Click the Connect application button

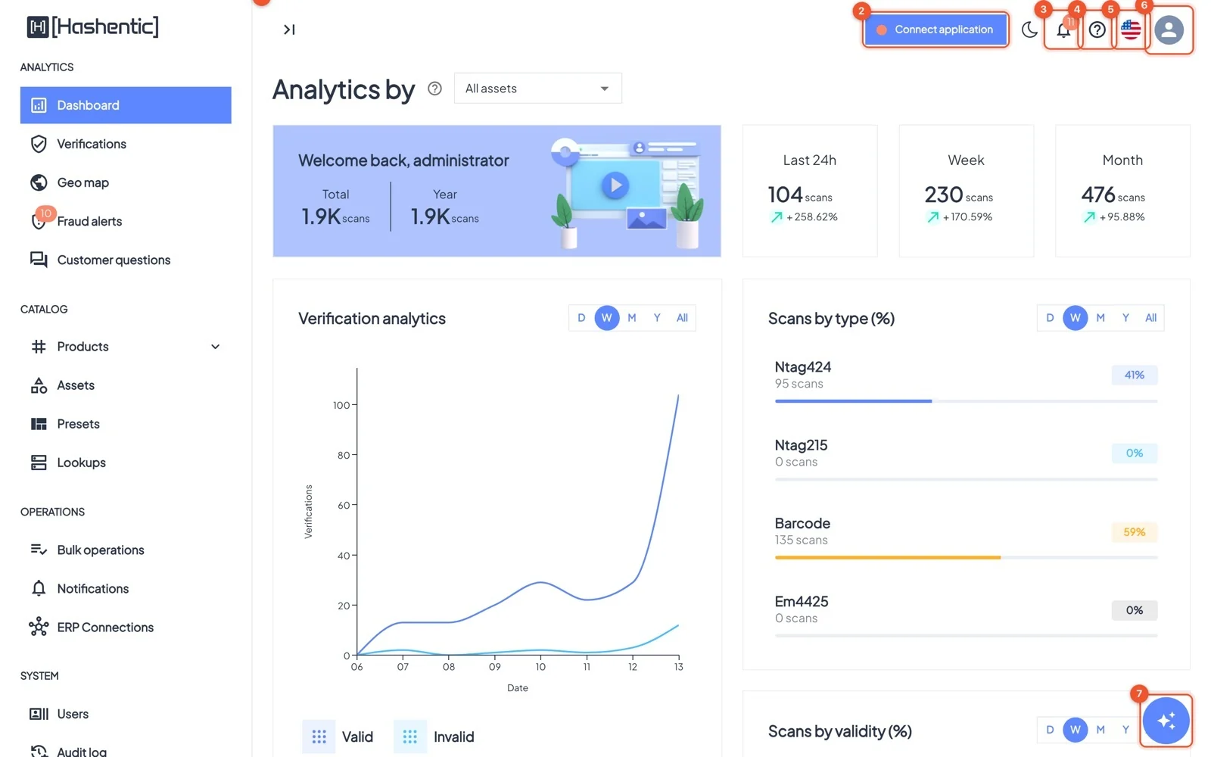point(935,30)
